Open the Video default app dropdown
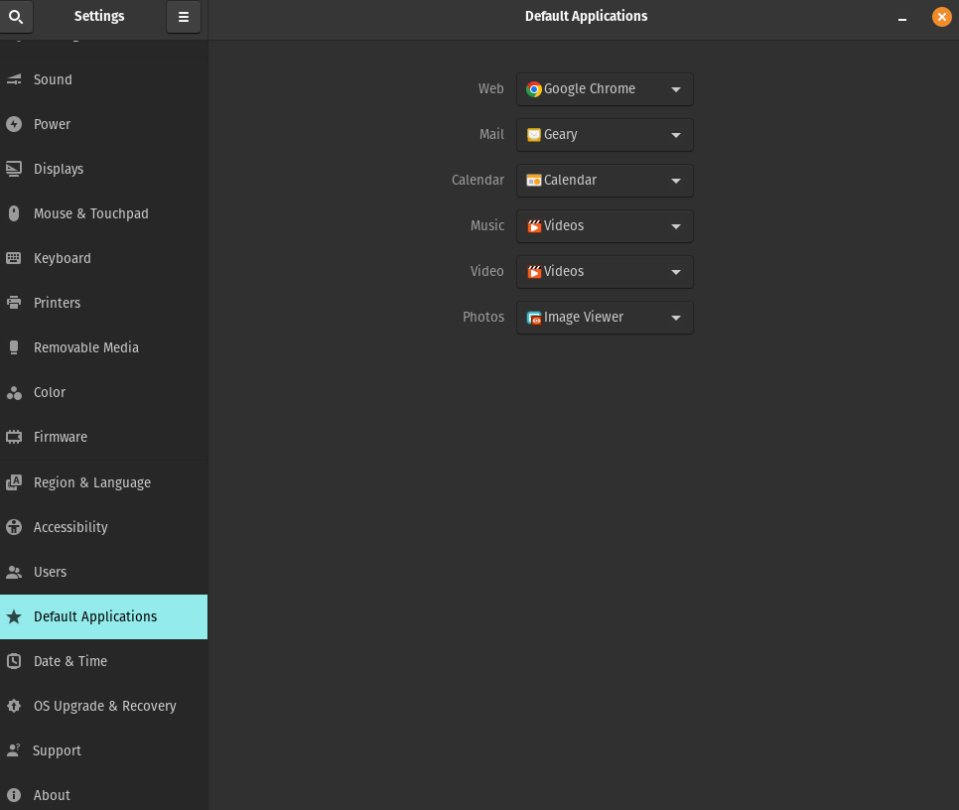The height and width of the screenshot is (810, 959). [605, 271]
